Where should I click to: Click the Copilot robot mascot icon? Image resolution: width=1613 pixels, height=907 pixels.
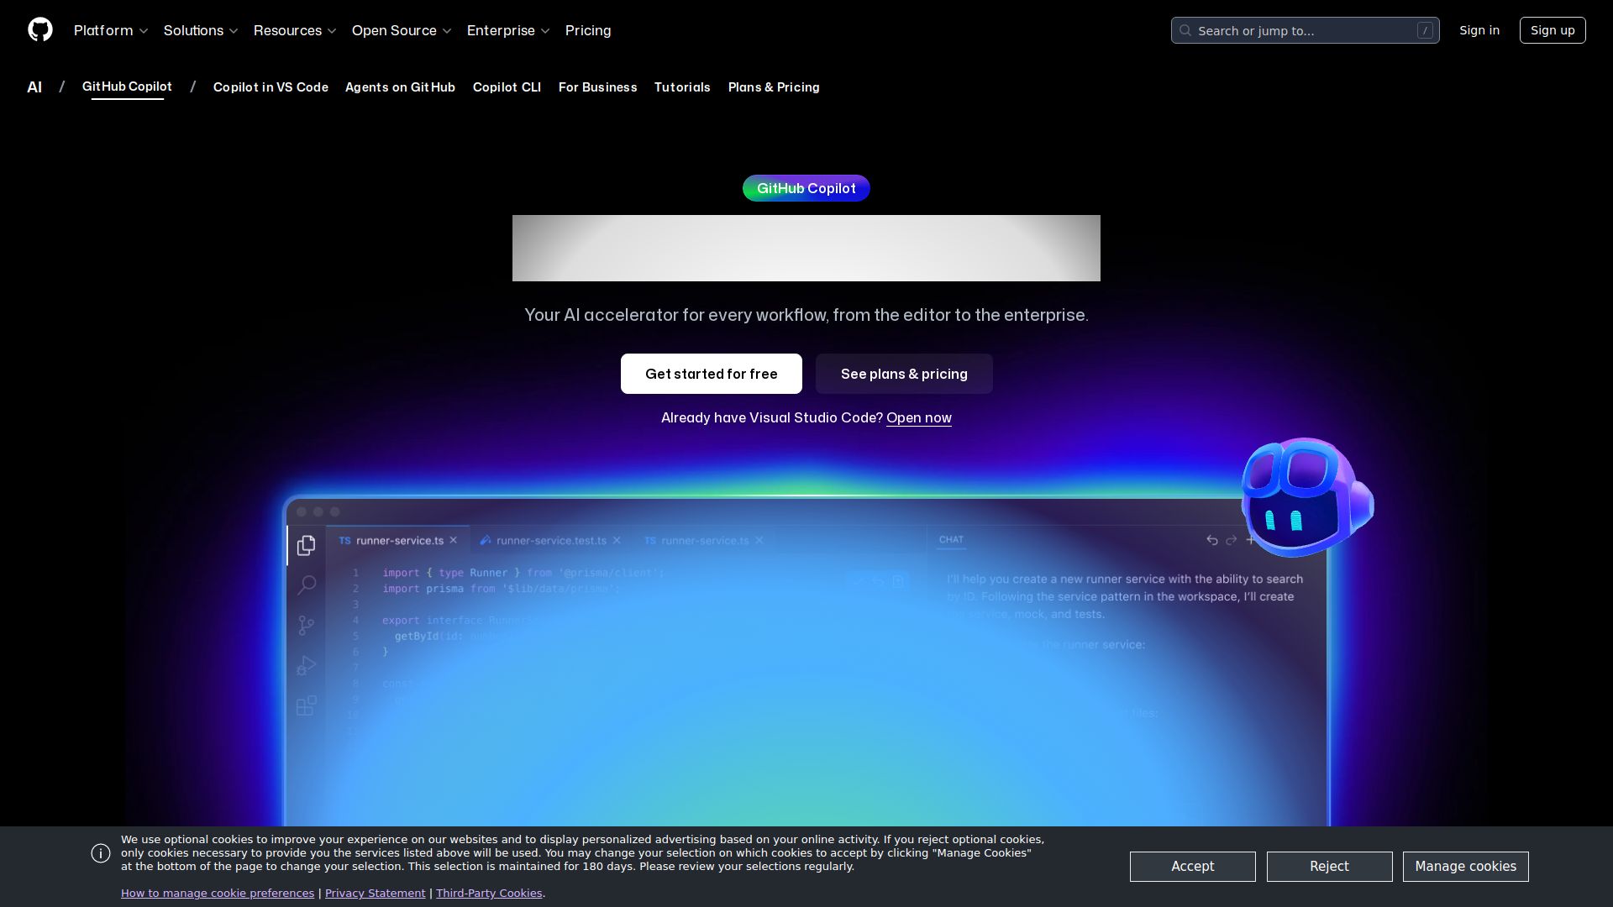1305,497
